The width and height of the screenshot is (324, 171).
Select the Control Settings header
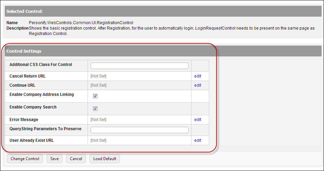pyautogui.click(x=163, y=51)
